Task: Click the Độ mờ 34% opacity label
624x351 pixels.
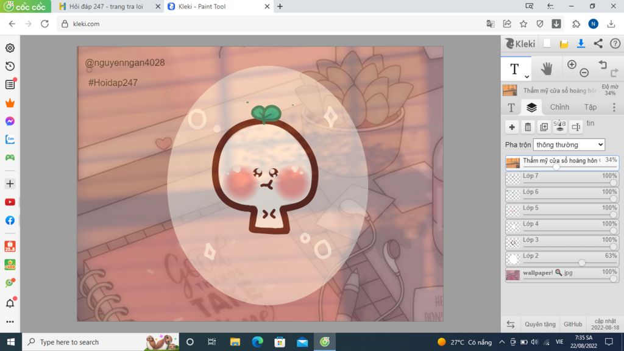Action: coord(609,90)
